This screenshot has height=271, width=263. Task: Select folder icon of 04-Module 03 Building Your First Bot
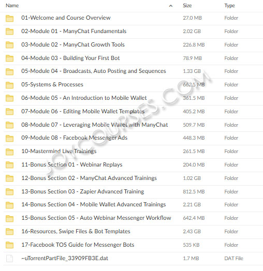click(x=9, y=58)
